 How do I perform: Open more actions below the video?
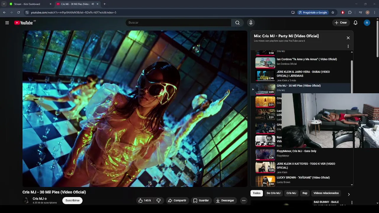point(244,201)
